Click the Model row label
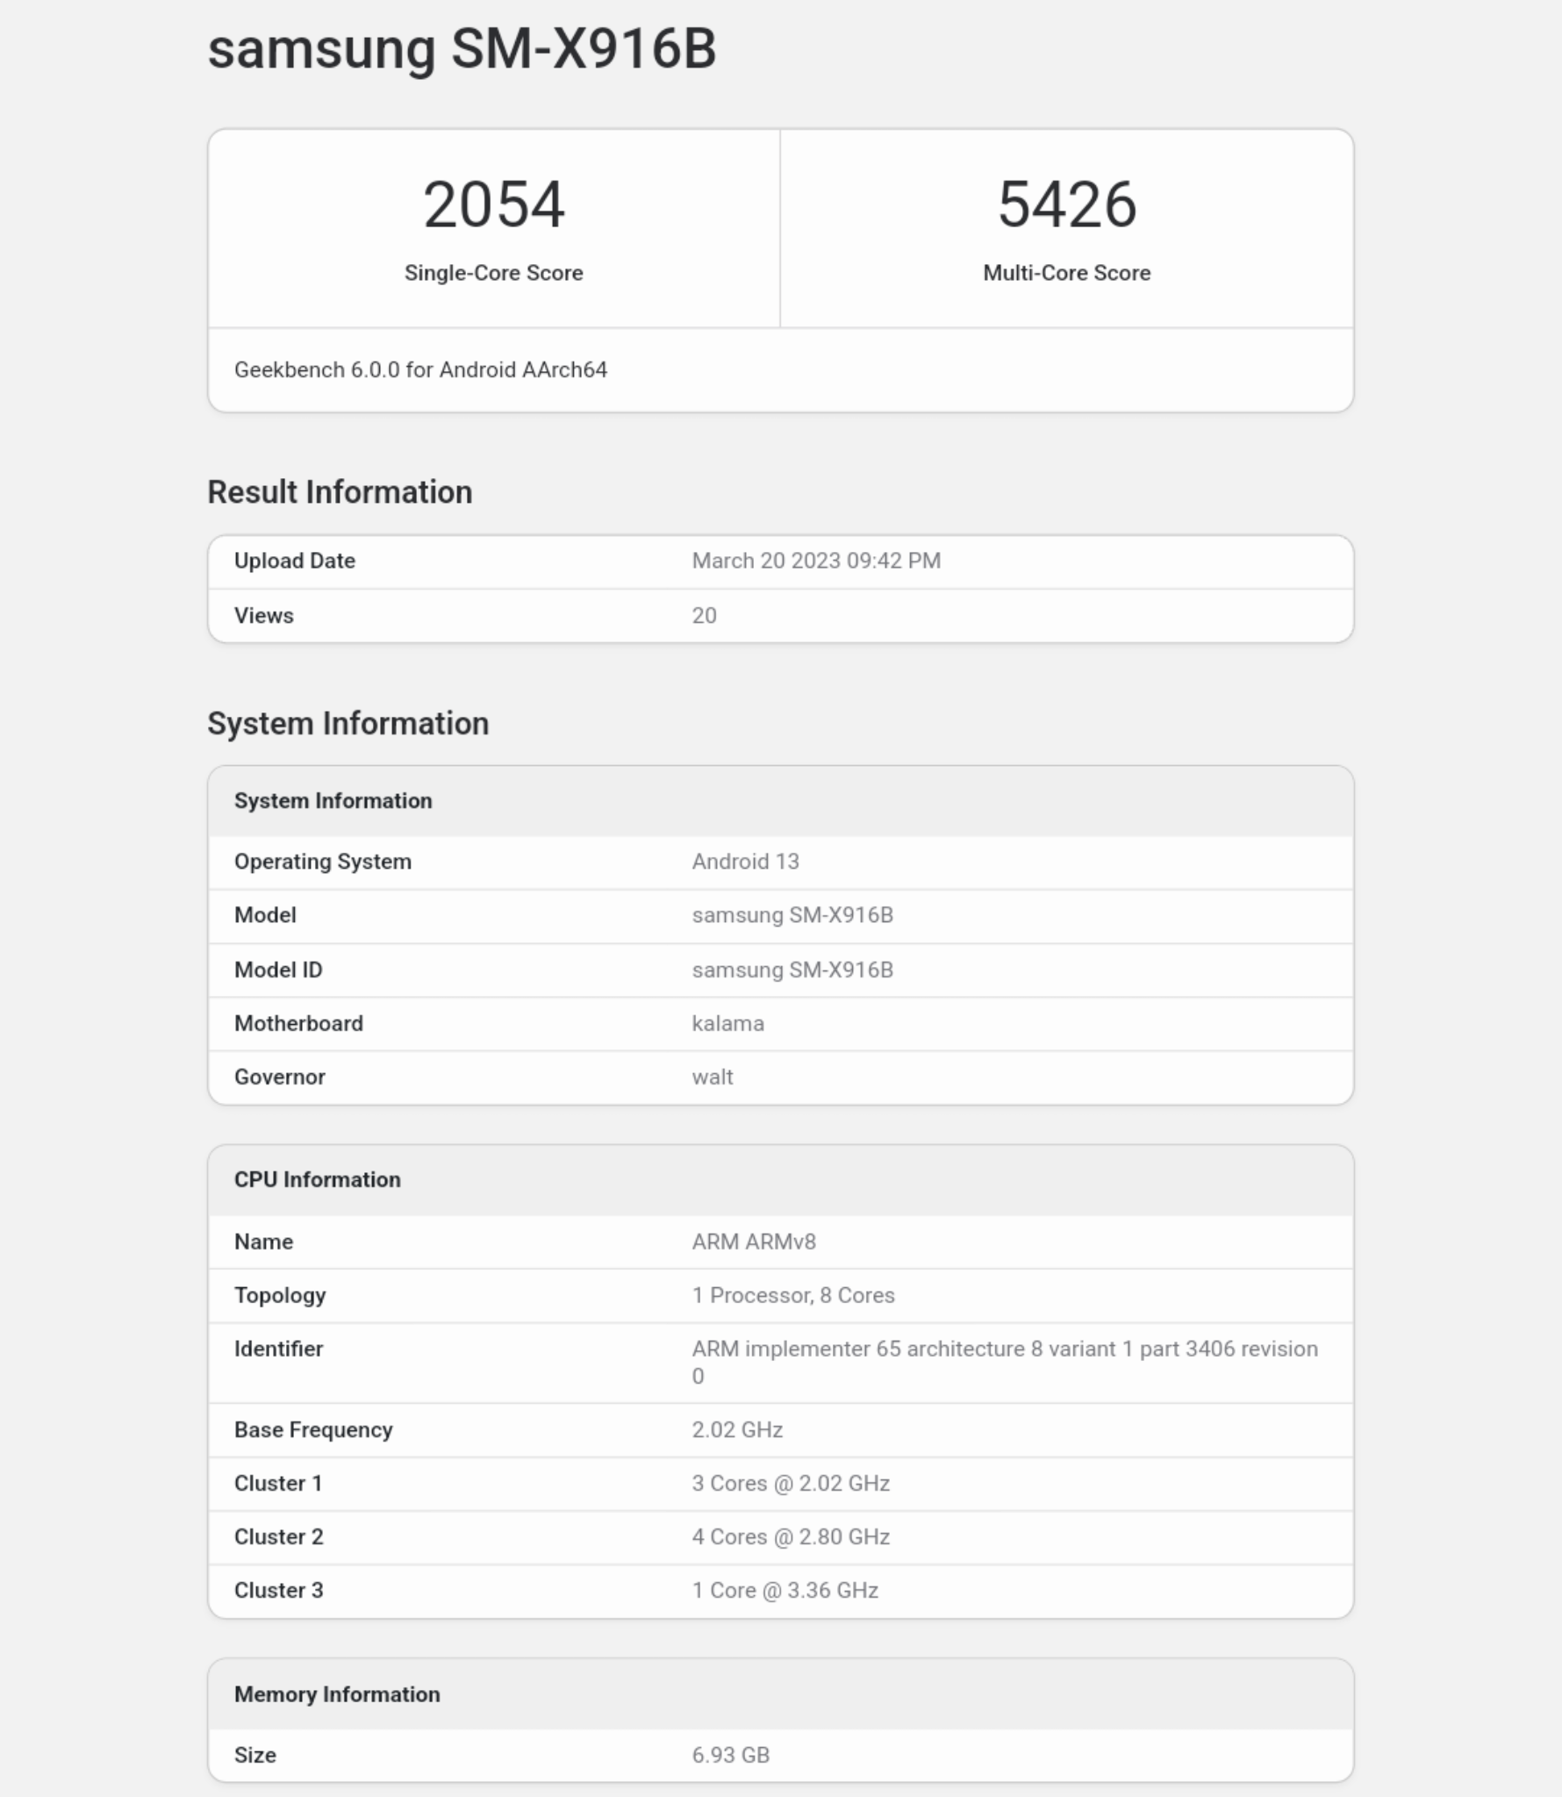Screen dimensions: 1562x1797 265,915
